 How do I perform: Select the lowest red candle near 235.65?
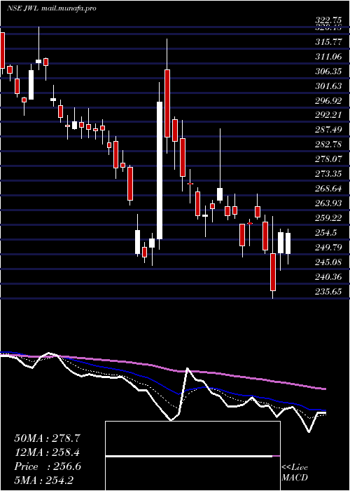click(273, 272)
